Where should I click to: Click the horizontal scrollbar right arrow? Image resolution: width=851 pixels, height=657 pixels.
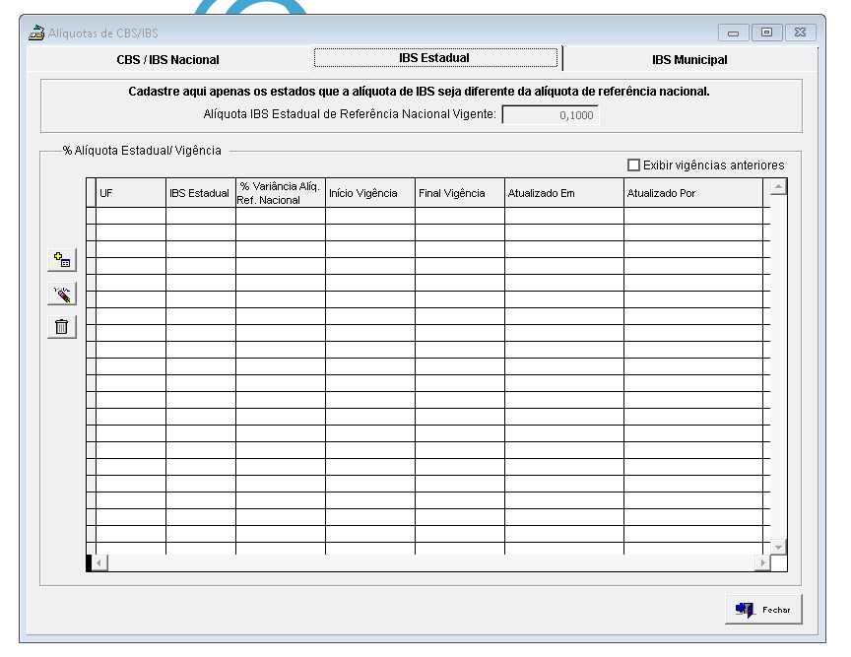pos(761,562)
